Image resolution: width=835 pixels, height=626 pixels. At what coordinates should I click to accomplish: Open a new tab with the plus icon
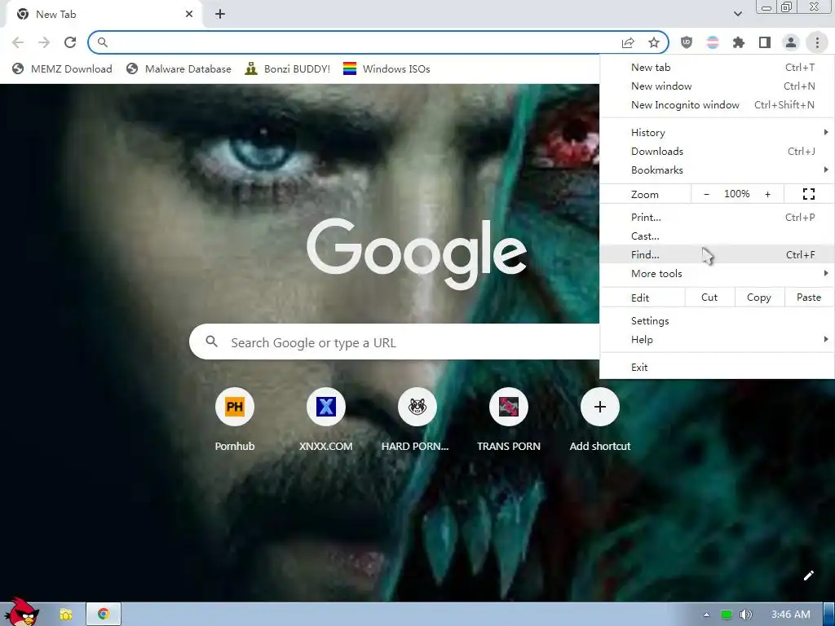(x=220, y=15)
